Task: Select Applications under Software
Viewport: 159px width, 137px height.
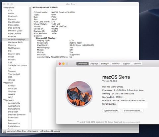Action: click(x=14, y=106)
